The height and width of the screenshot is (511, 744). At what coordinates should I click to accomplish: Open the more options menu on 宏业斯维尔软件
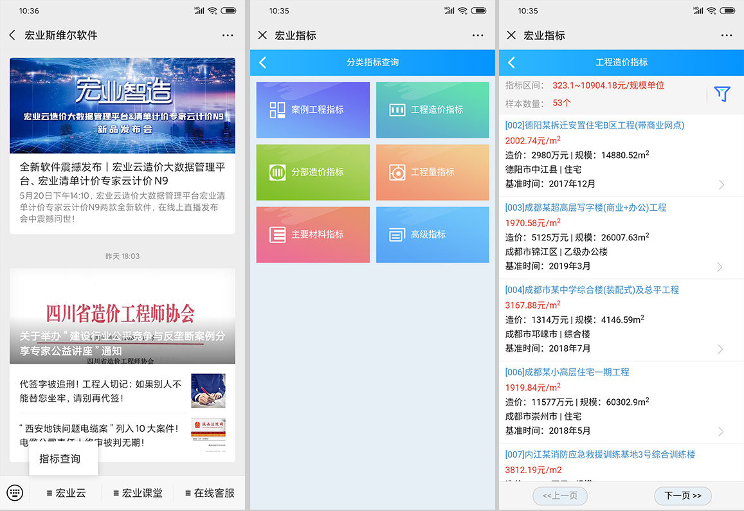(x=228, y=35)
